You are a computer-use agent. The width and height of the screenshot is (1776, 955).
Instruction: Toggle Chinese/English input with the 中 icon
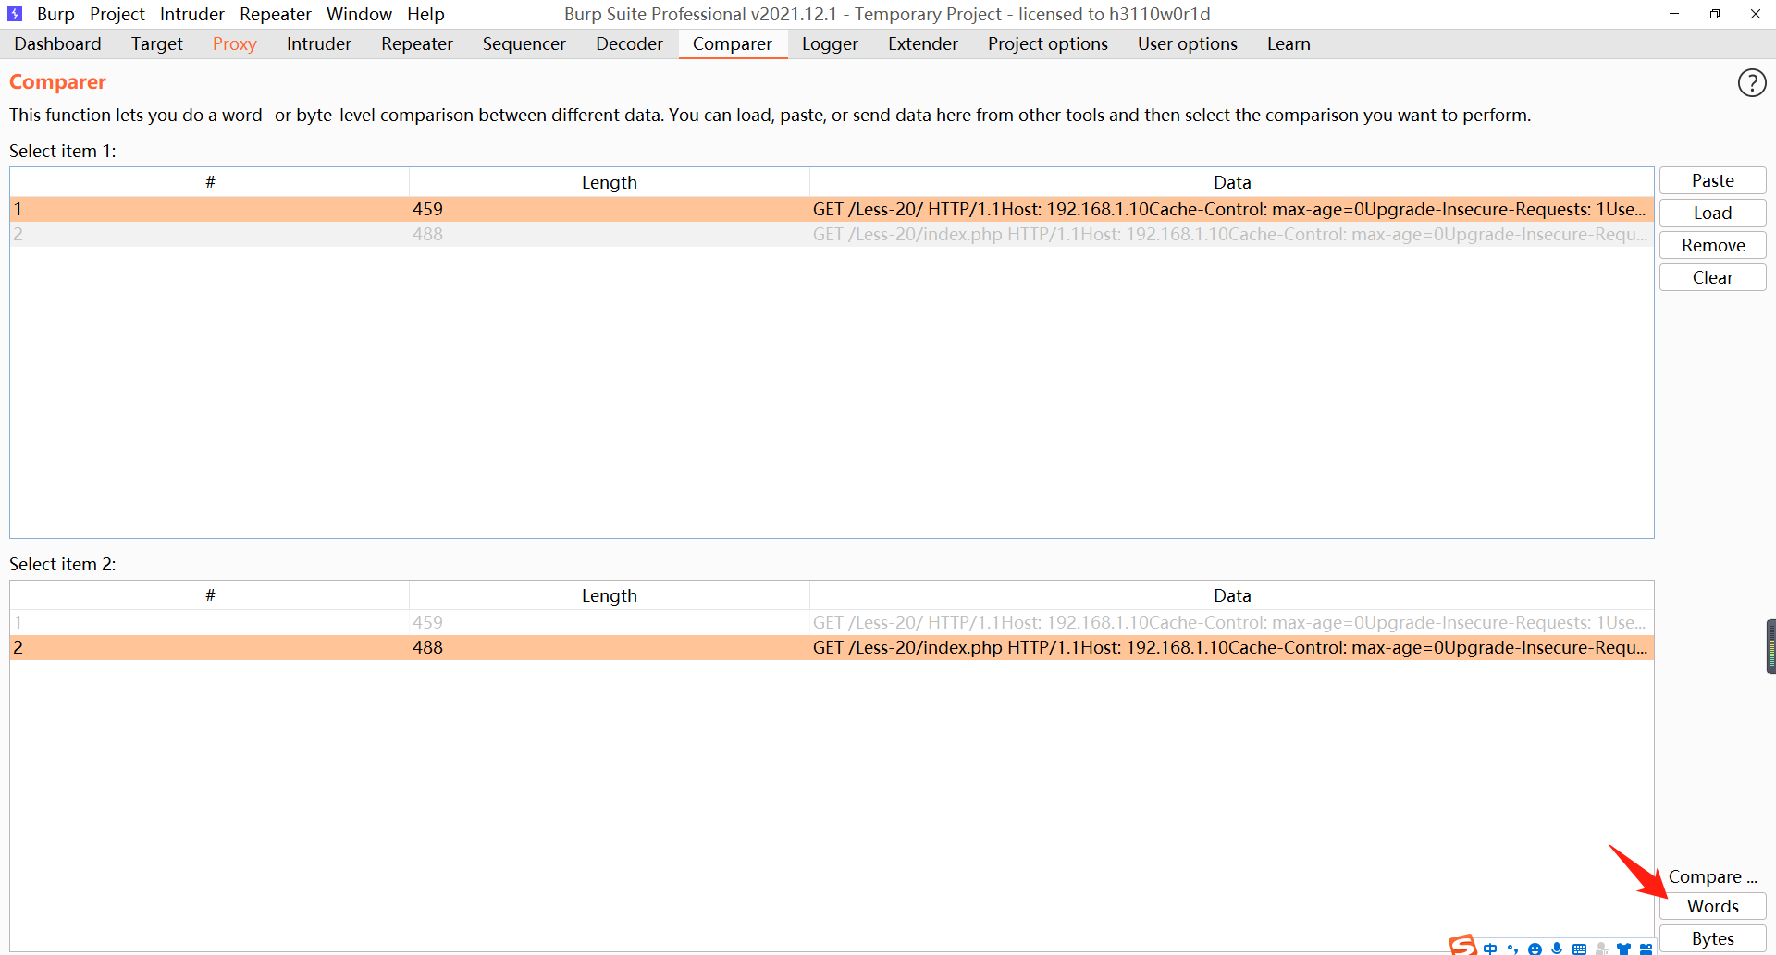[1490, 948]
